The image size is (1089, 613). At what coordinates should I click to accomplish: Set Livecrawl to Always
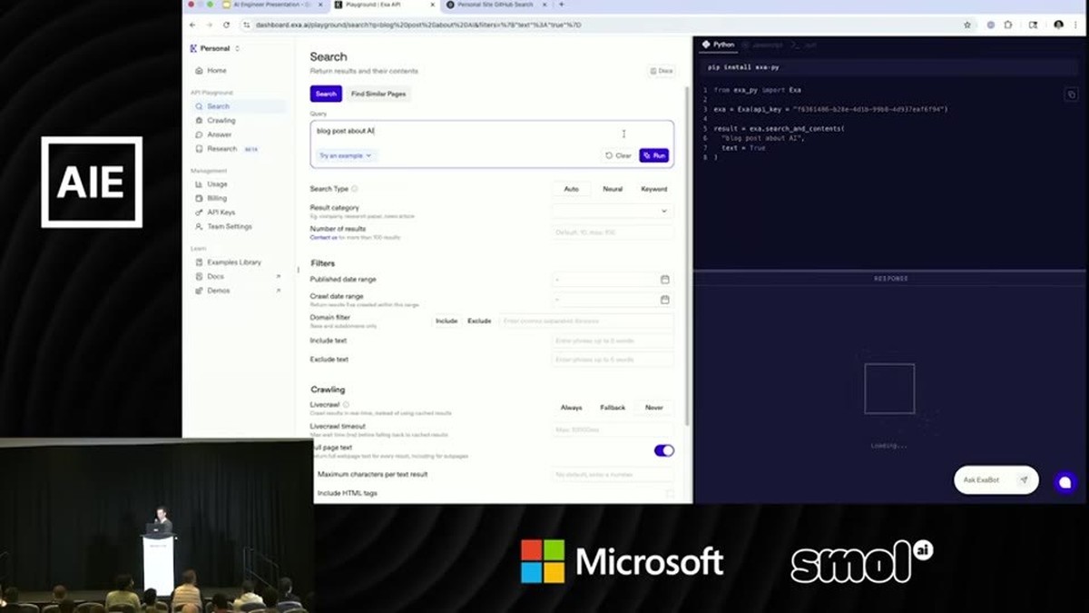pyautogui.click(x=571, y=408)
